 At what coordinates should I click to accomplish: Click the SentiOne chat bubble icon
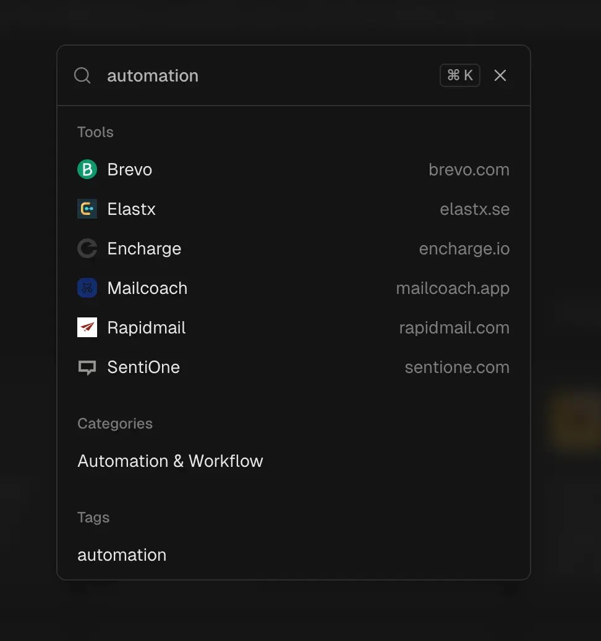coord(87,367)
